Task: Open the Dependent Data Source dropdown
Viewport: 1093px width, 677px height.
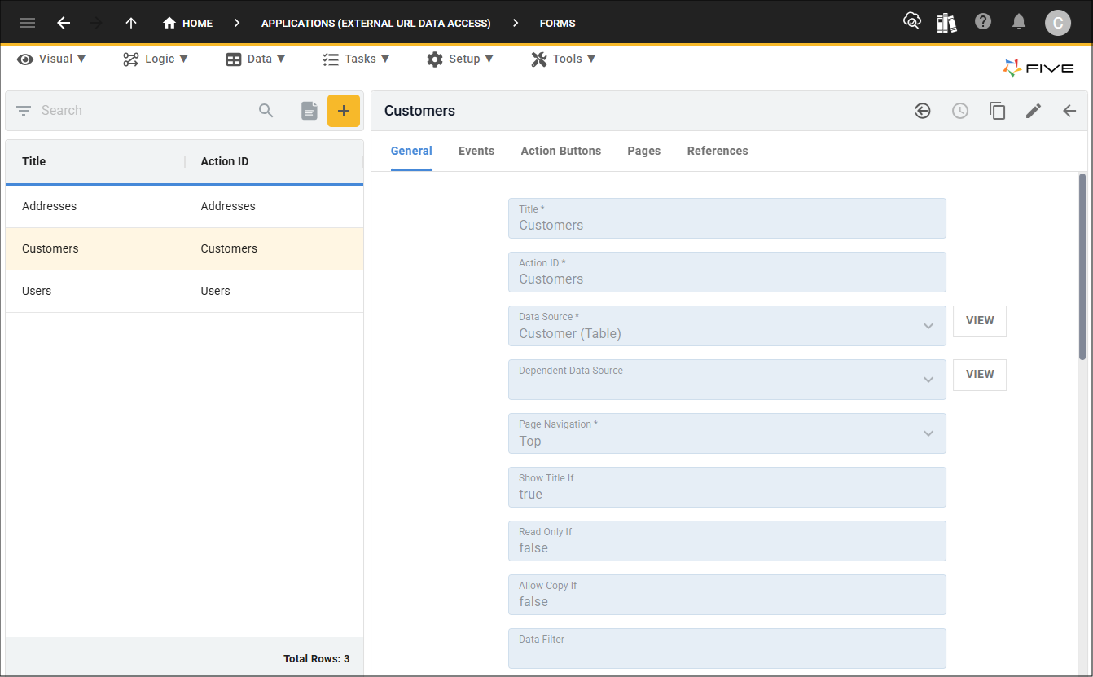Action: click(928, 380)
